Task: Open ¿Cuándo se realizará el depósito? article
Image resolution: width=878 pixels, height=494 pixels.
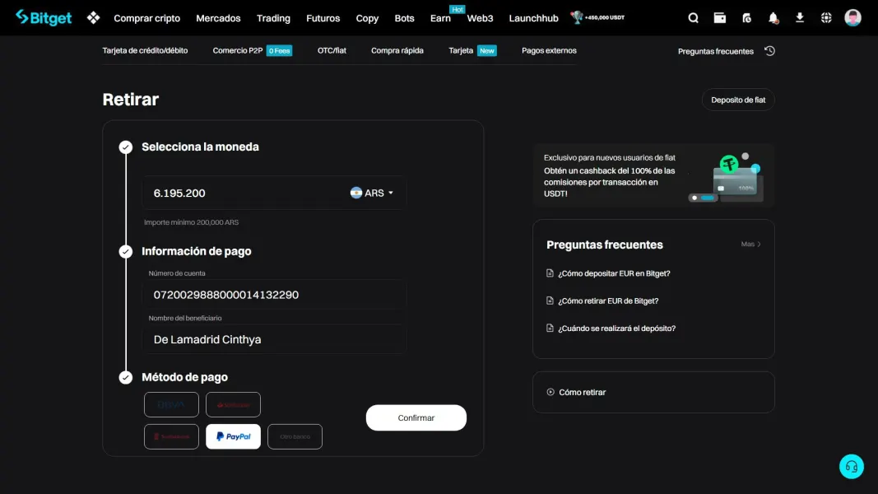Action: tap(616, 329)
